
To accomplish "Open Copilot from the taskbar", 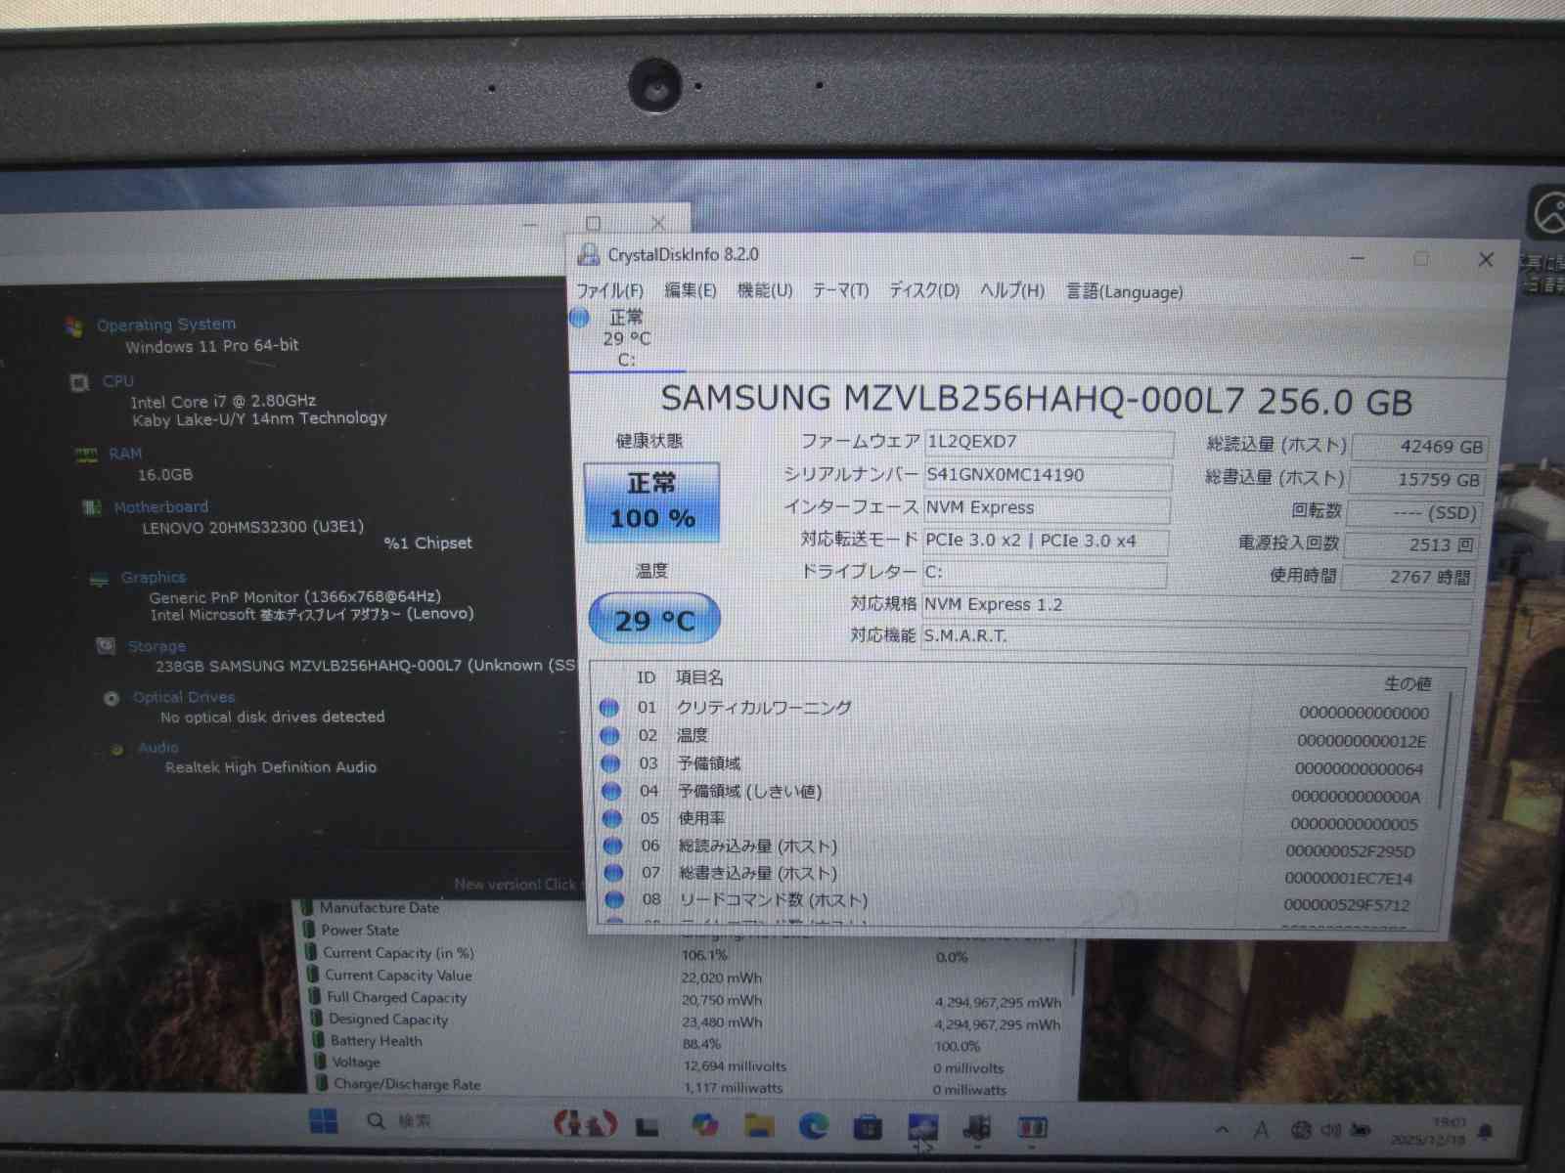I will [x=704, y=1126].
